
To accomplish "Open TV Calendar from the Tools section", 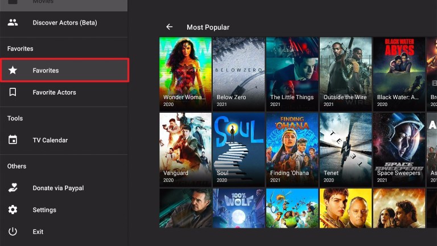I will (x=64, y=140).
